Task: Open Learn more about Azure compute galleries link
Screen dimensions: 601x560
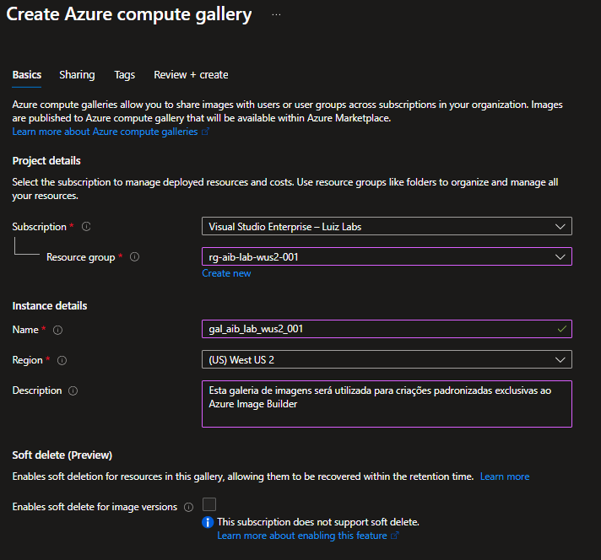Action: pyautogui.click(x=105, y=132)
